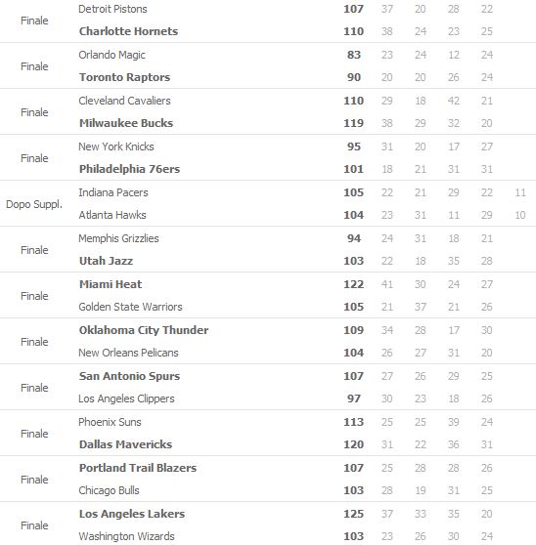Click Milwaukee Bucks team name
Screen dimensions: 536x545
126,123
